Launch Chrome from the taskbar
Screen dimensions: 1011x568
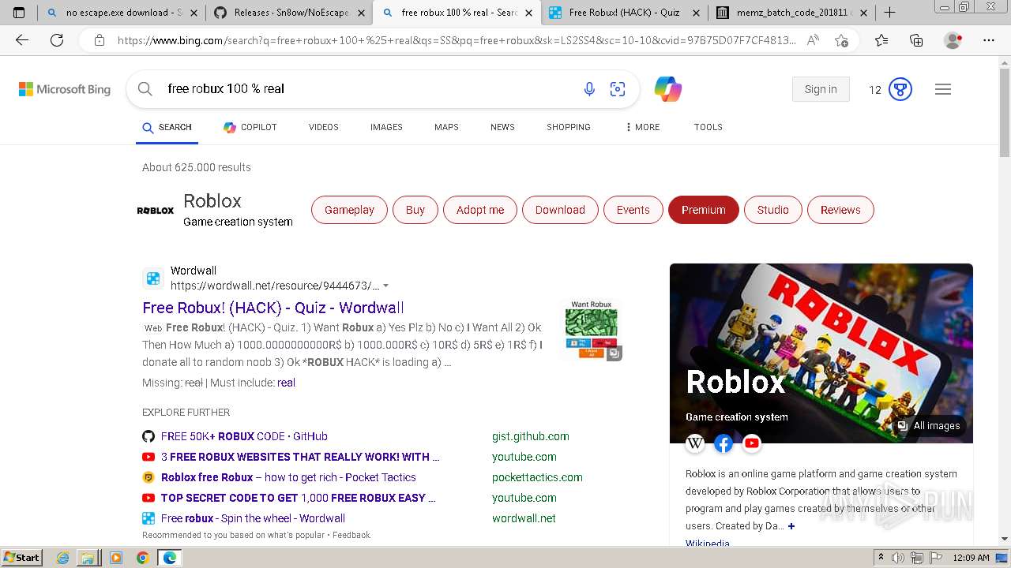click(x=142, y=558)
